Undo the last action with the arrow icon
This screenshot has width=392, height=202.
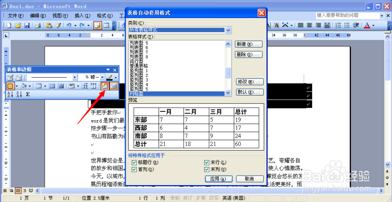pyautogui.click(x=69, y=25)
